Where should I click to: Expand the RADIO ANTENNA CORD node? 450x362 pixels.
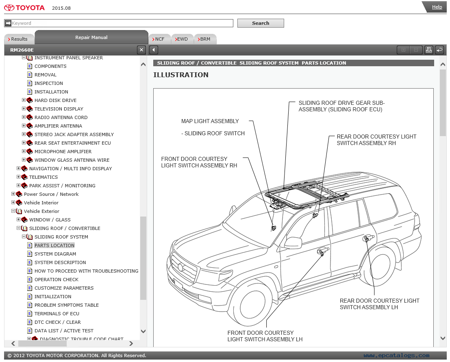click(24, 117)
